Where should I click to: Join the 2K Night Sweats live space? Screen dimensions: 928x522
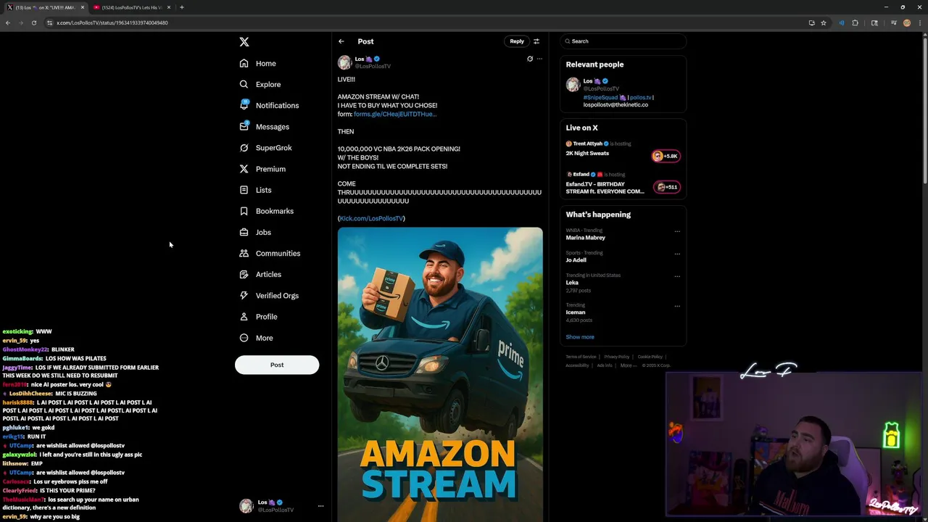tap(587, 153)
